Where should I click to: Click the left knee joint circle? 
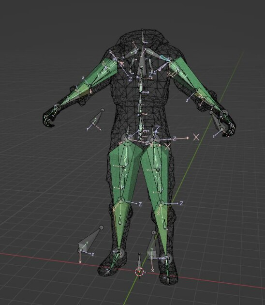121,200
